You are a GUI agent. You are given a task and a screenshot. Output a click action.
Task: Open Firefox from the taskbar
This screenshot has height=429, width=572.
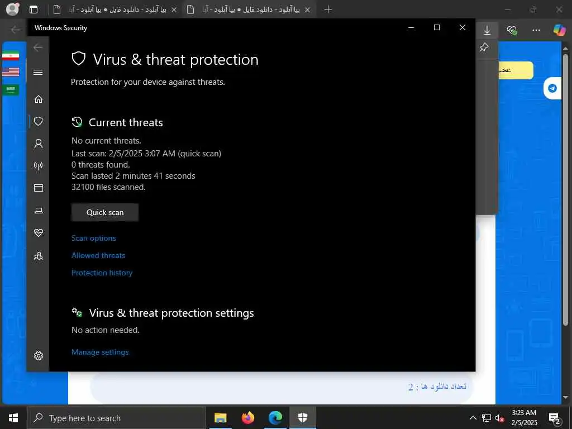pos(247,418)
